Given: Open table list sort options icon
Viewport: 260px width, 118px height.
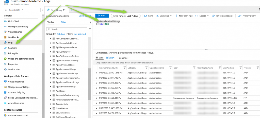Looking at the screenshot, I should click(x=90, y=29).
